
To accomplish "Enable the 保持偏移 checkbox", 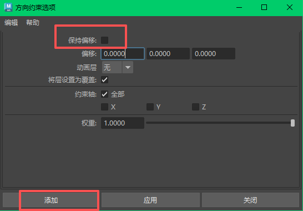I will point(104,40).
